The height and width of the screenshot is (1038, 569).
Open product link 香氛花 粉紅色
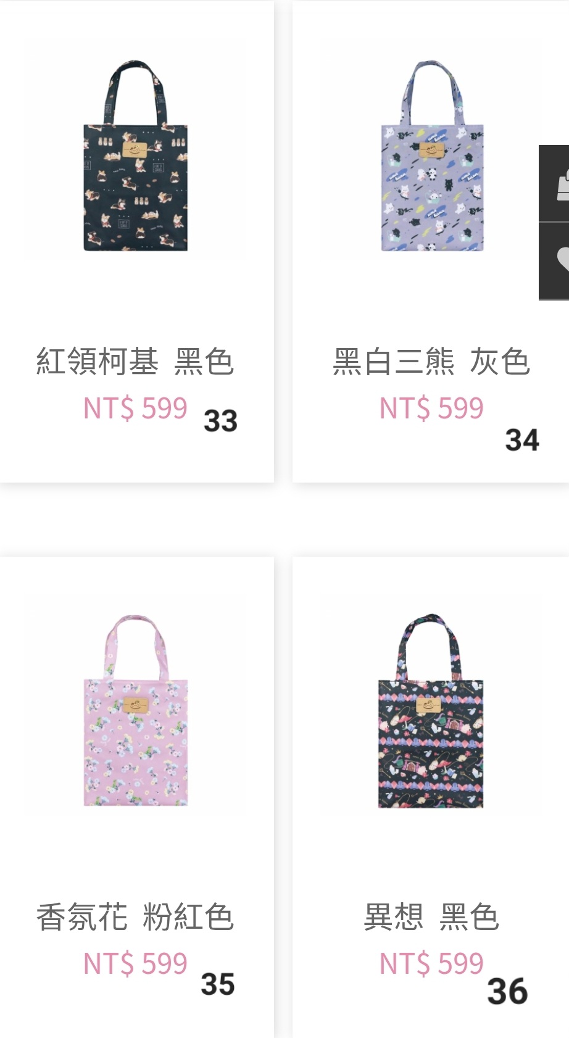click(135, 917)
